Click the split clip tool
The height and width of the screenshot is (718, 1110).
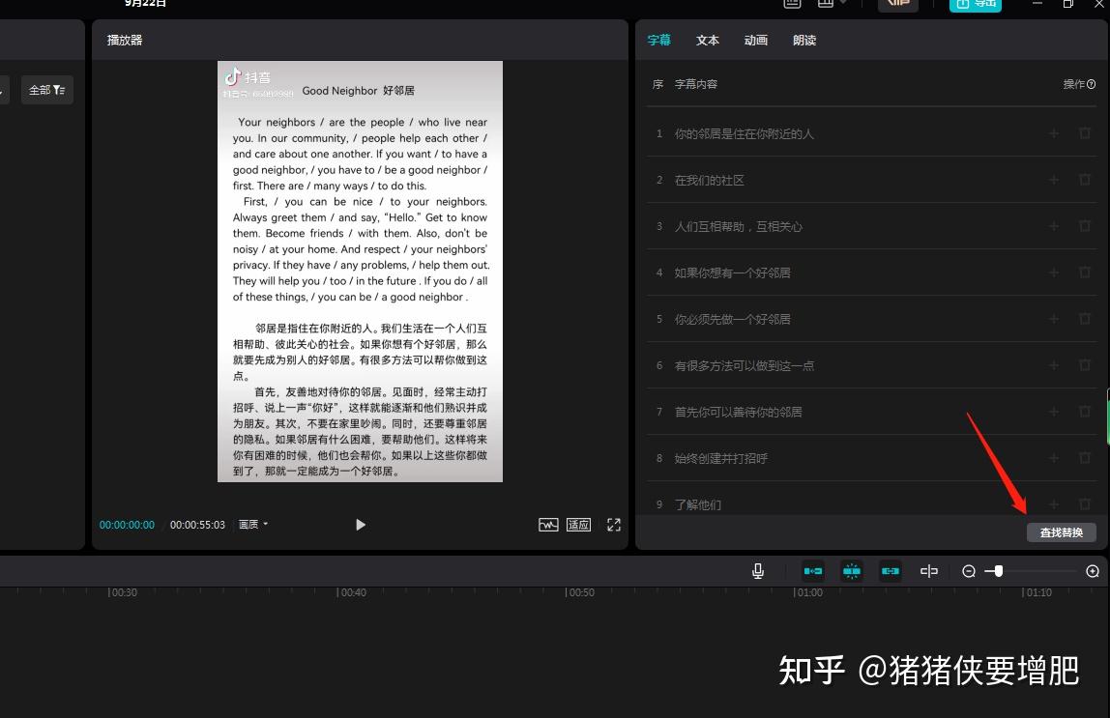click(x=929, y=570)
